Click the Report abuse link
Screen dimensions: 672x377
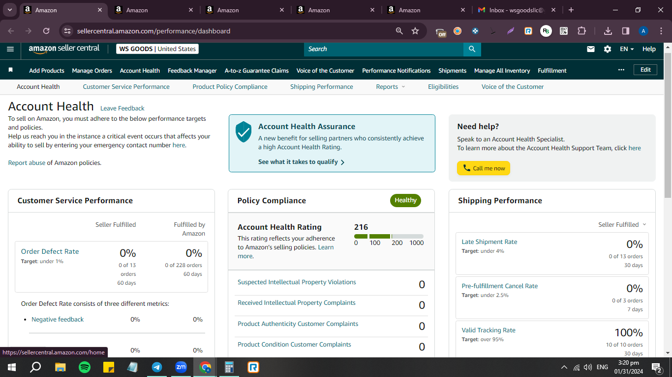(27, 162)
